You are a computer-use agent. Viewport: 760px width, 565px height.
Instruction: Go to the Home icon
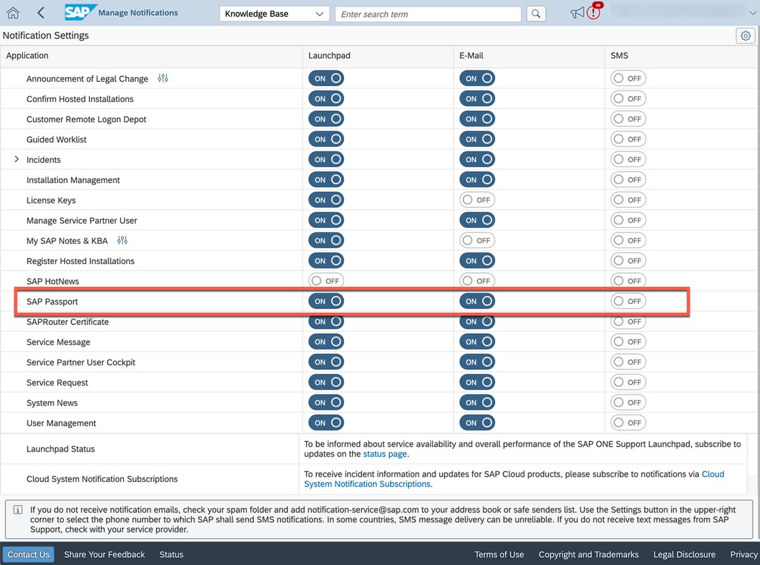pos(13,13)
